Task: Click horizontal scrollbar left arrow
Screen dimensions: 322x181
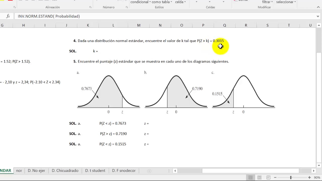Action: [x=175, y=171]
